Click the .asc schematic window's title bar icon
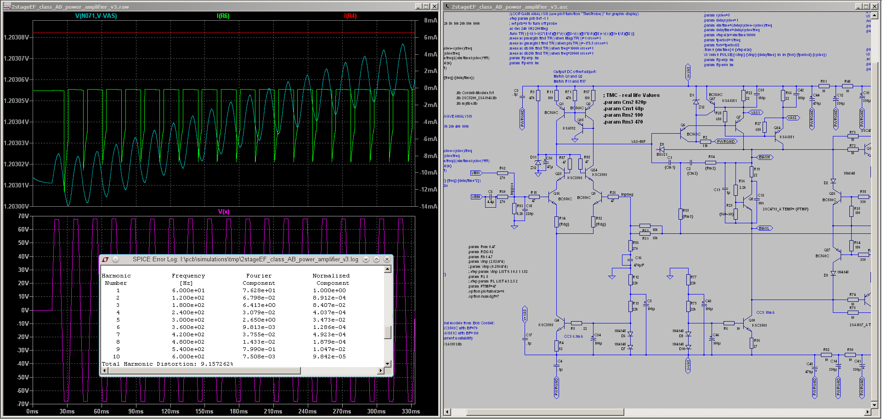Screen dimensions: 882x419 pos(447,6)
